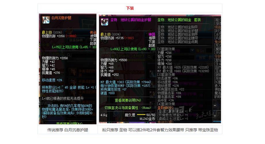Click the 物理防御力 +2156 stat line
This screenshot has height=144, width=265.
[55, 58]
